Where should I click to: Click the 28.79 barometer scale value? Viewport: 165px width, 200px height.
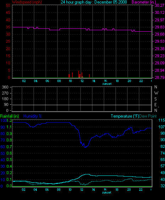coord(160,77)
